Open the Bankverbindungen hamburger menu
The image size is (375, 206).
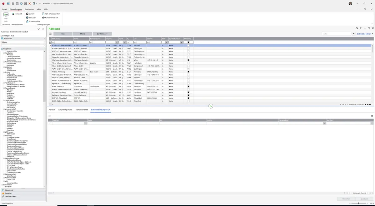pos(49,116)
